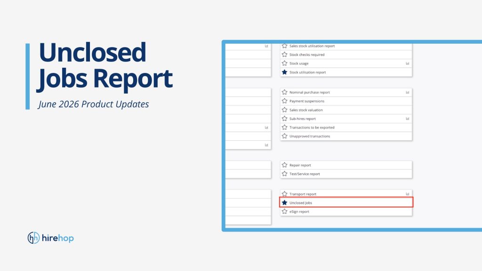Click chart icon on Nominal purchase report row
The height and width of the screenshot is (271, 482).
click(407, 93)
